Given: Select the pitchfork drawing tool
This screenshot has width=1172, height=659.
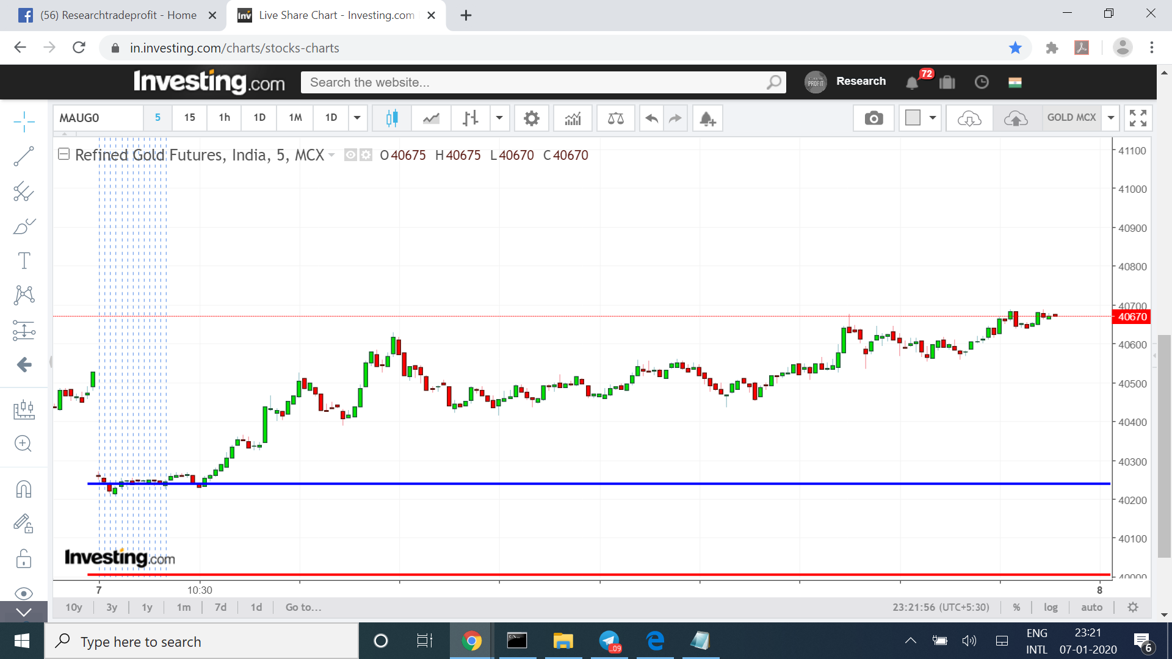Looking at the screenshot, I should point(24,191).
